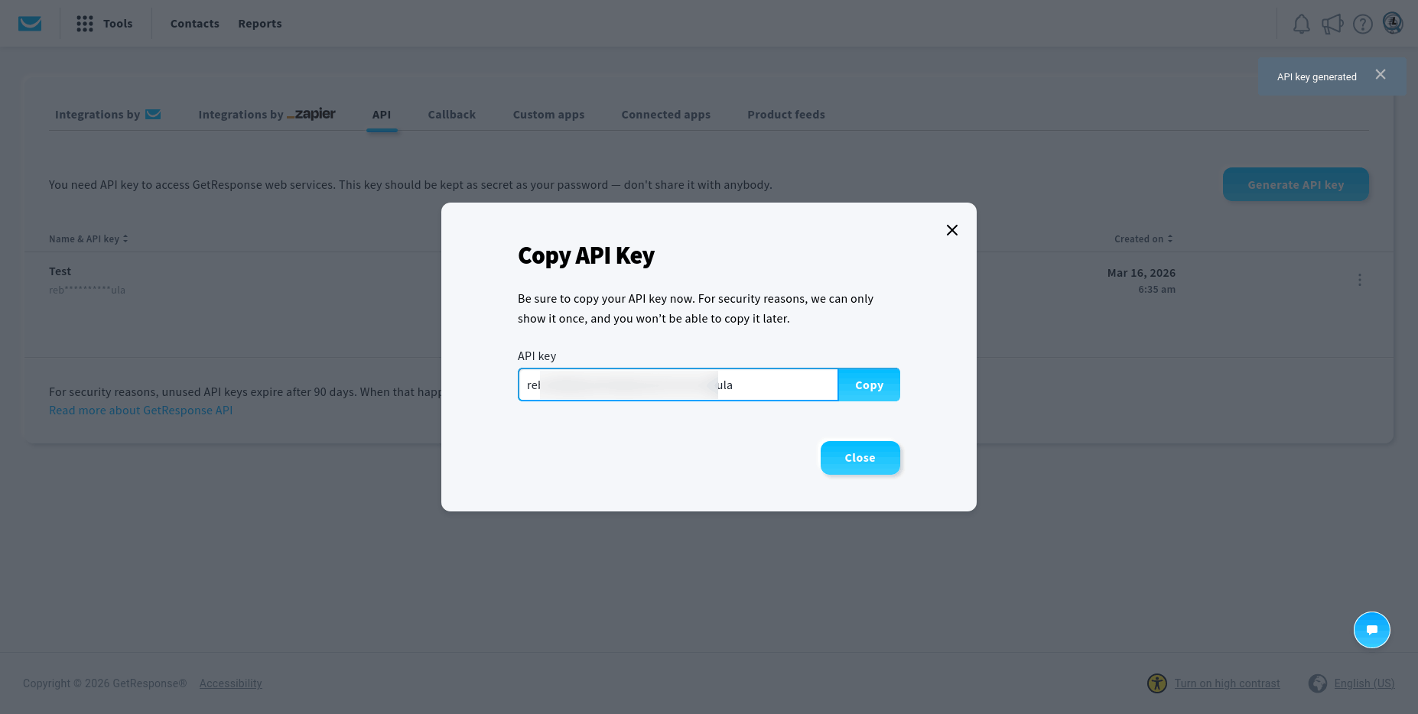This screenshot has height=714, width=1418.
Task: Sort by Created on column
Action: pyautogui.click(x=1143, y=239)
